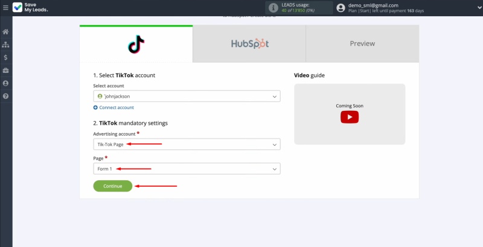
Task: Open the billing dollar sidebar icon
Action: pyautogui.click(x=5, y=57)
